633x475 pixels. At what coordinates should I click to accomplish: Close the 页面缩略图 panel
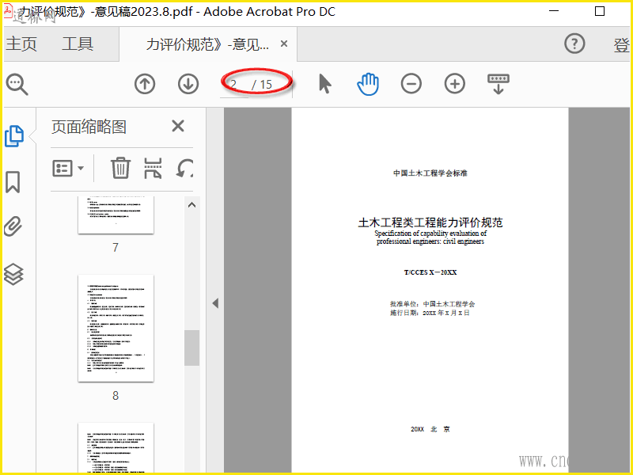pyautogui.click(x=178, y=126)
